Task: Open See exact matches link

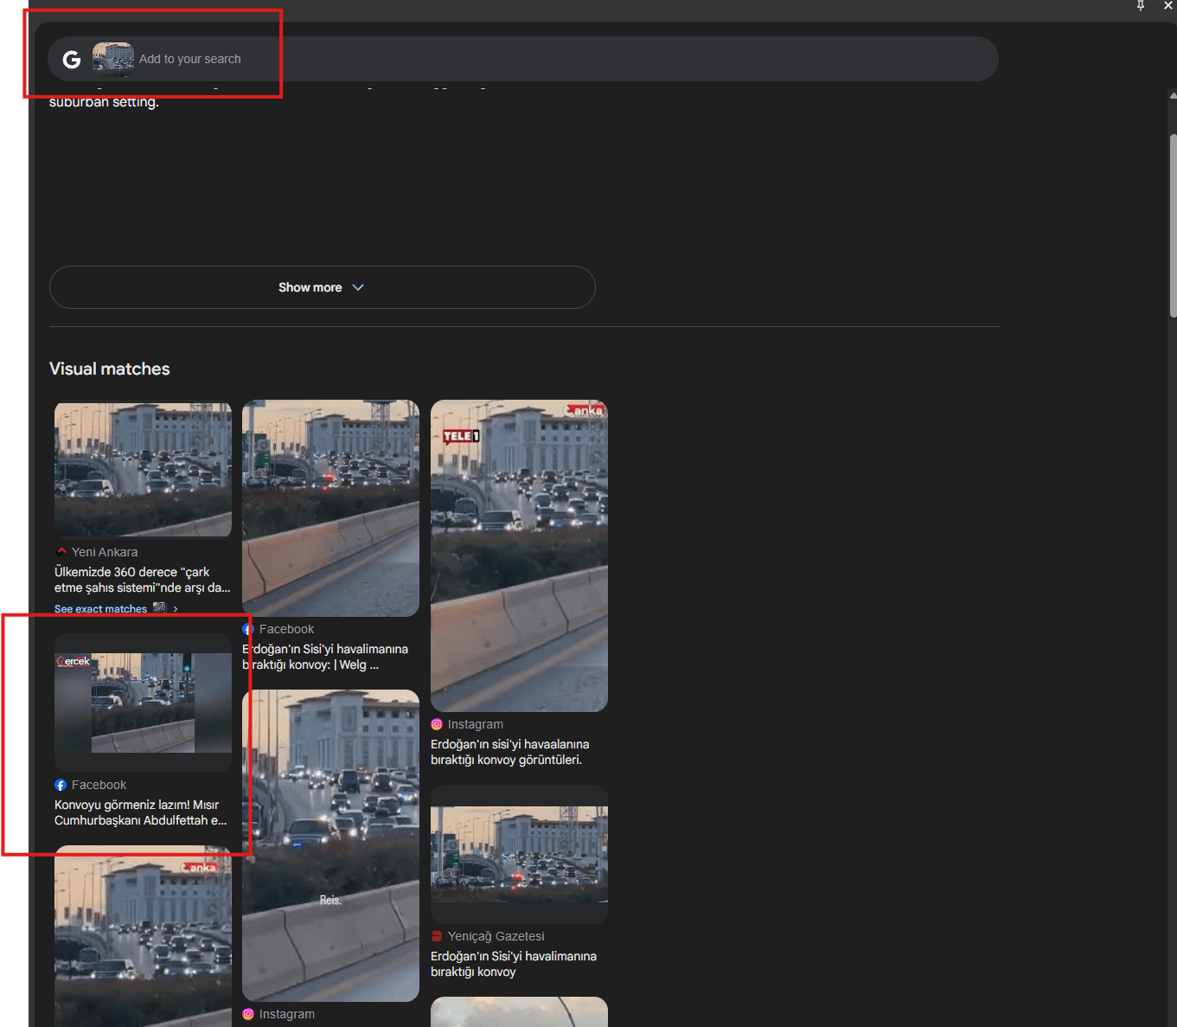Action: [100, 609]
